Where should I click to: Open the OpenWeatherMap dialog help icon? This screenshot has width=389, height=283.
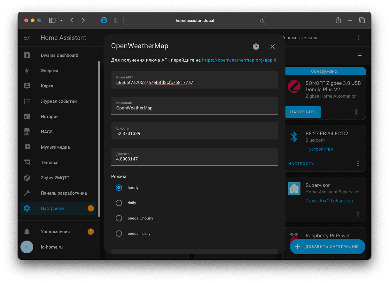256,47
